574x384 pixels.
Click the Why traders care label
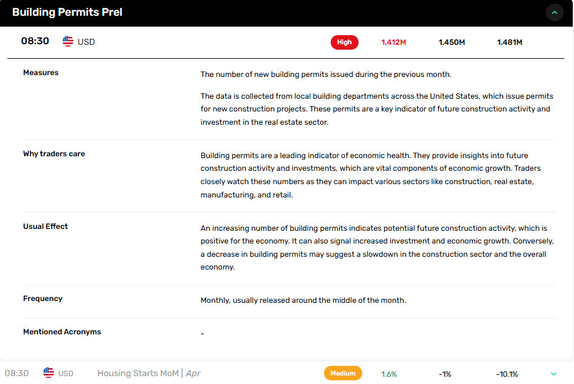coord(54,153)
